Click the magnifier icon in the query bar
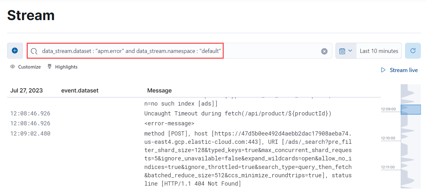 click(34, 51)
